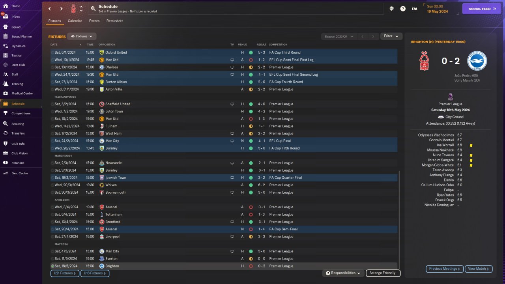
Task: Open the Season 2023/24 dropdown
Action: (339, 37)
